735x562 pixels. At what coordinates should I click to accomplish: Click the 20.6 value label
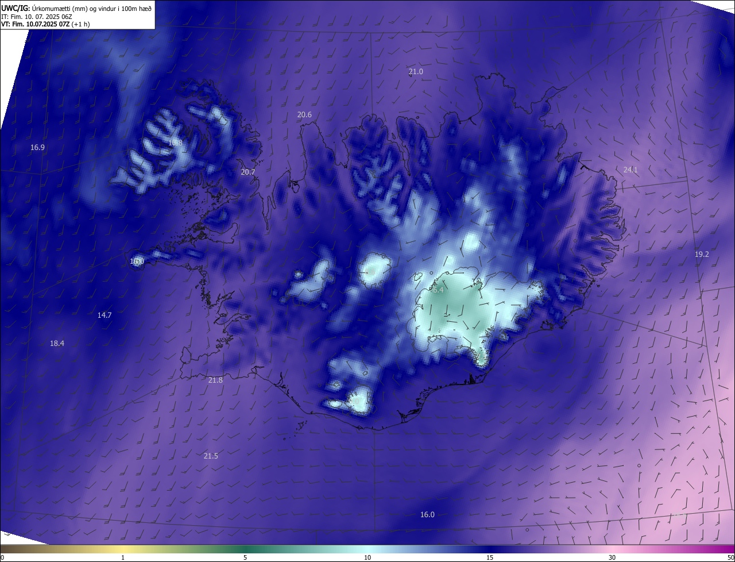[x=304, y=115]
